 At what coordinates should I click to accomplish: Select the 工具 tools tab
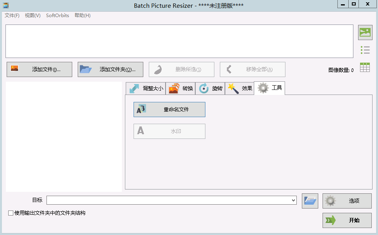click(269, 88)
